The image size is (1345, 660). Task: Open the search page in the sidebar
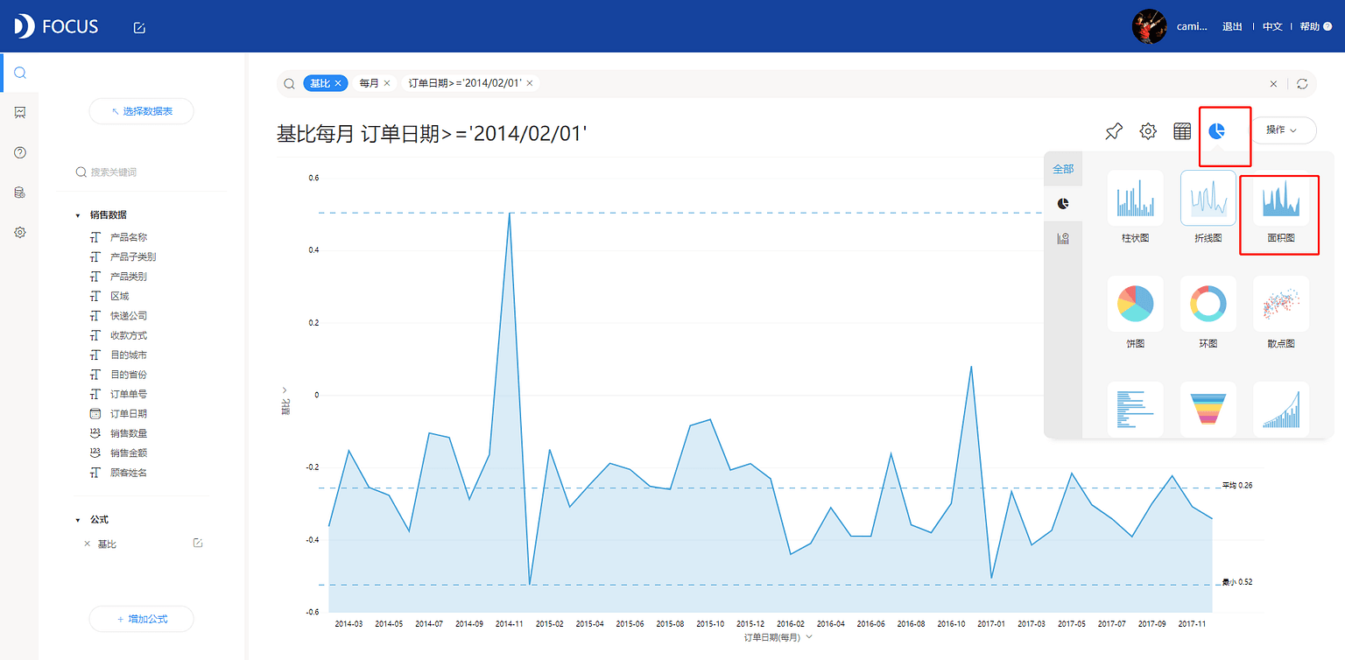(x=19, y=73)
